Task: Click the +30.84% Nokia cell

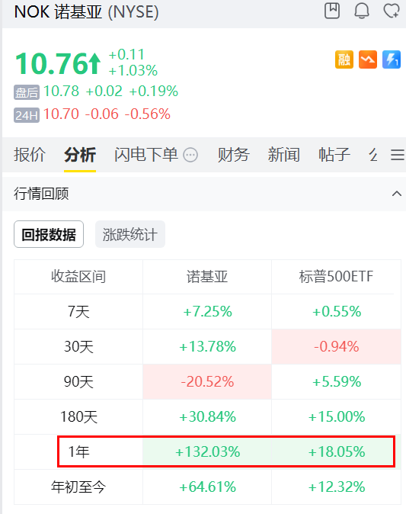Action: pos(208,416)
